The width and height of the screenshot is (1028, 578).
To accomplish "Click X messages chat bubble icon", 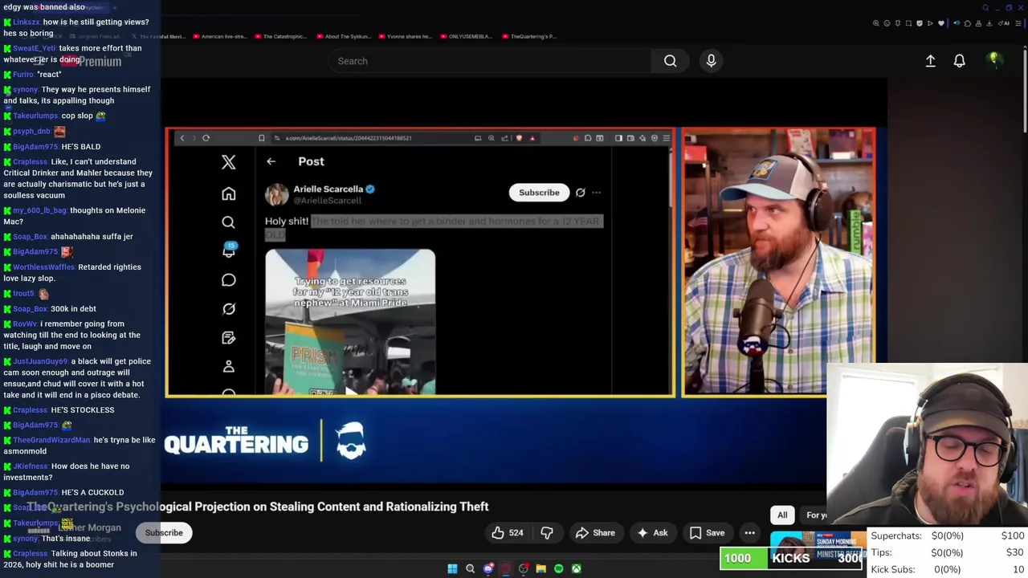I will tap(229, 280).
